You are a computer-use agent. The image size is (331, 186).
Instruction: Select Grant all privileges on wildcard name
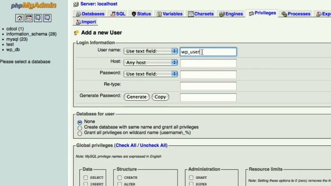click(x=80, y=133)
